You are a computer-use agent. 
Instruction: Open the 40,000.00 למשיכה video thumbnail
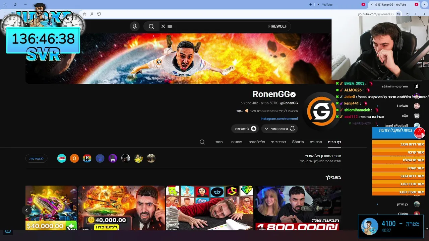pyautogui.click(x=122, y=208)
